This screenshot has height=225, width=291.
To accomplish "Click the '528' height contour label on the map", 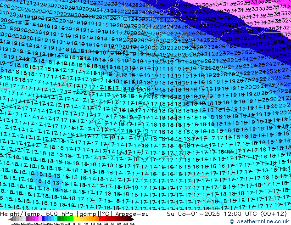I will point(122,51).
